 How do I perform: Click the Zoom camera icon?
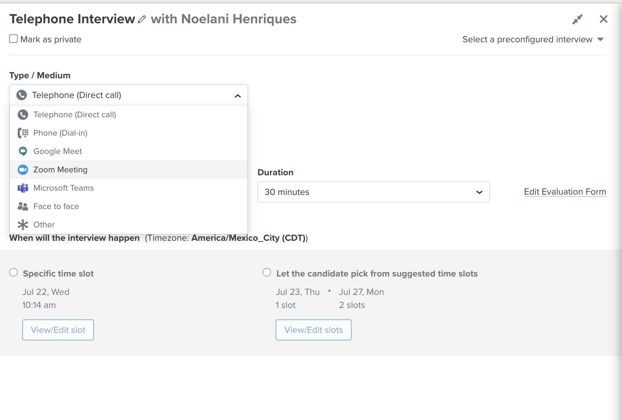[23, 170]
